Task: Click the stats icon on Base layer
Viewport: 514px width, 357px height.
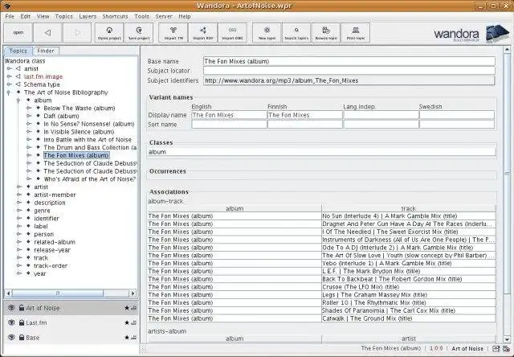Action: [x=133, y=338]
